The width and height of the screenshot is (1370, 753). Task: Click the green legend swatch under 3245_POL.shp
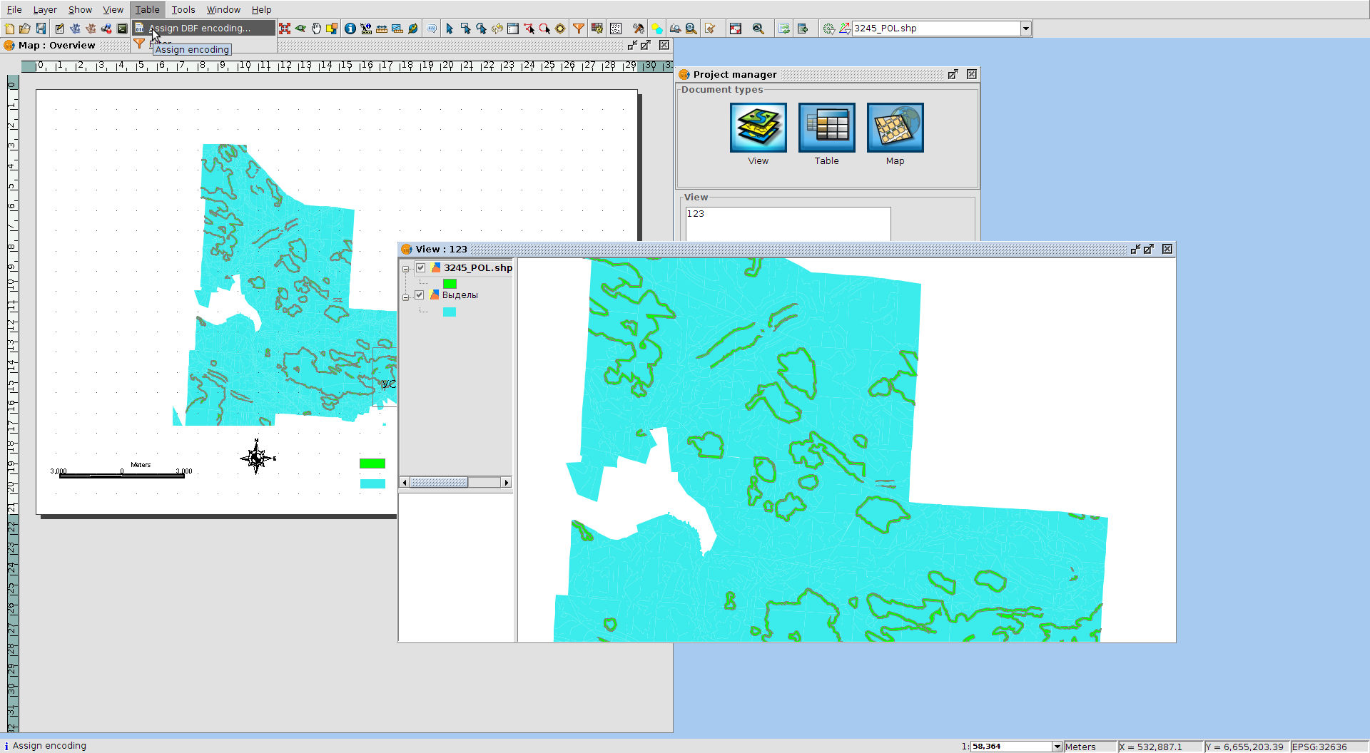450,284
